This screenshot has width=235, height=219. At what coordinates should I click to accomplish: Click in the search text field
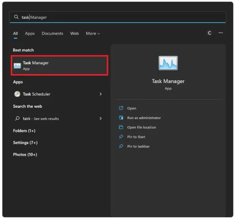[117, 17]
